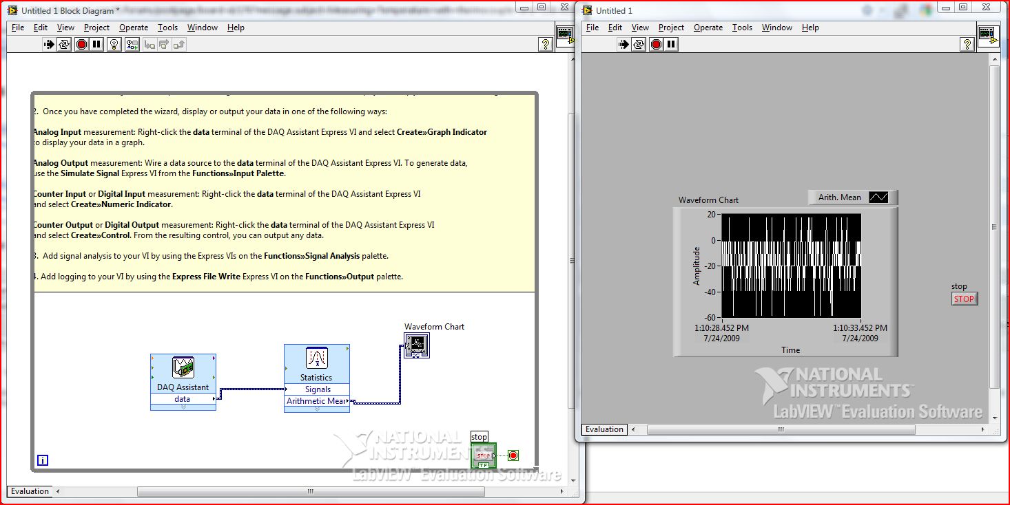Click Step Out debugging icon
1010x505 pixels.
pos(179,45)
